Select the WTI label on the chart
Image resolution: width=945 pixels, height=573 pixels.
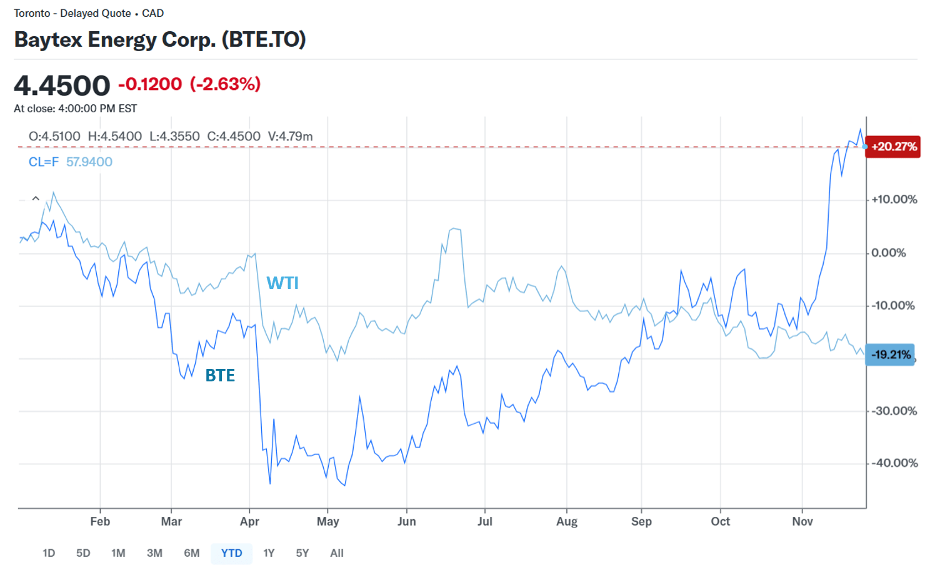coord(282,283)
